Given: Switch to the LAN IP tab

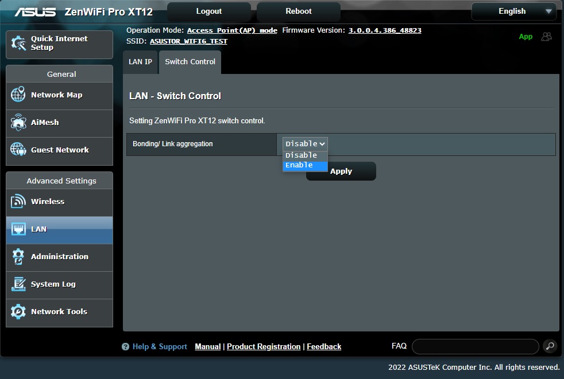Looking at the screenshot, I should click(x=140, y=62).
